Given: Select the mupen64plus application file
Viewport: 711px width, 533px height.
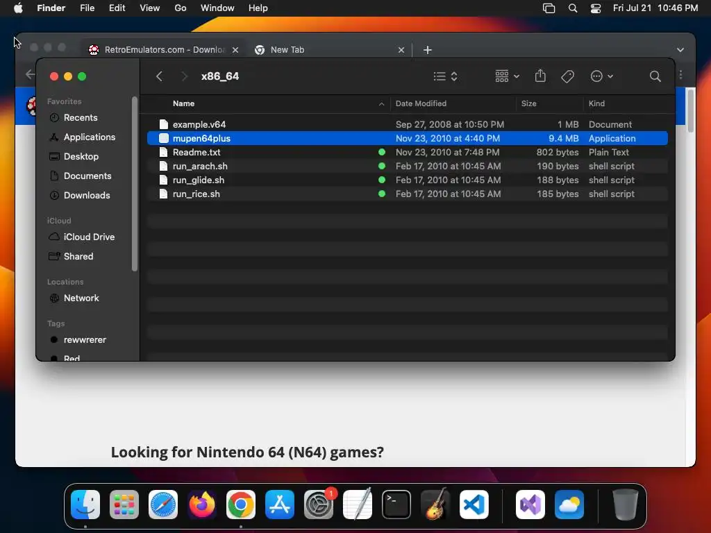Looking at the screenshot, I should point(407,138).
